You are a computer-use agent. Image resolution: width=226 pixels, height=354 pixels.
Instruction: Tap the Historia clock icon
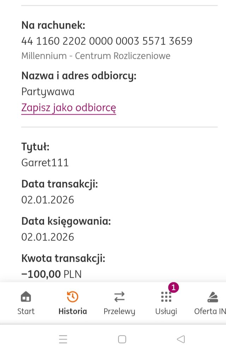click(72, 297)
